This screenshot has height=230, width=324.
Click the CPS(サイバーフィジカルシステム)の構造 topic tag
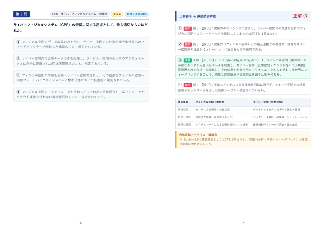coord(80,14)
